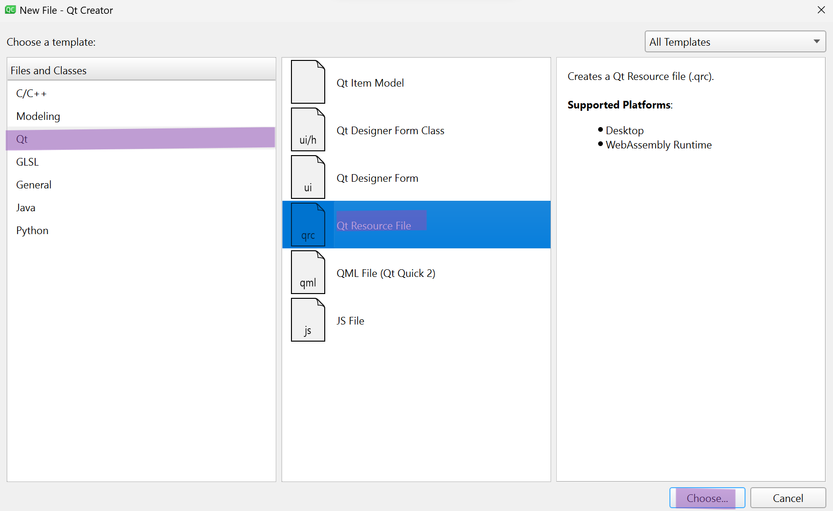This screenshot has width=833, height=511.
Task: Click the Qt Creator logo in title bar
Action: [x=10, y=10]
